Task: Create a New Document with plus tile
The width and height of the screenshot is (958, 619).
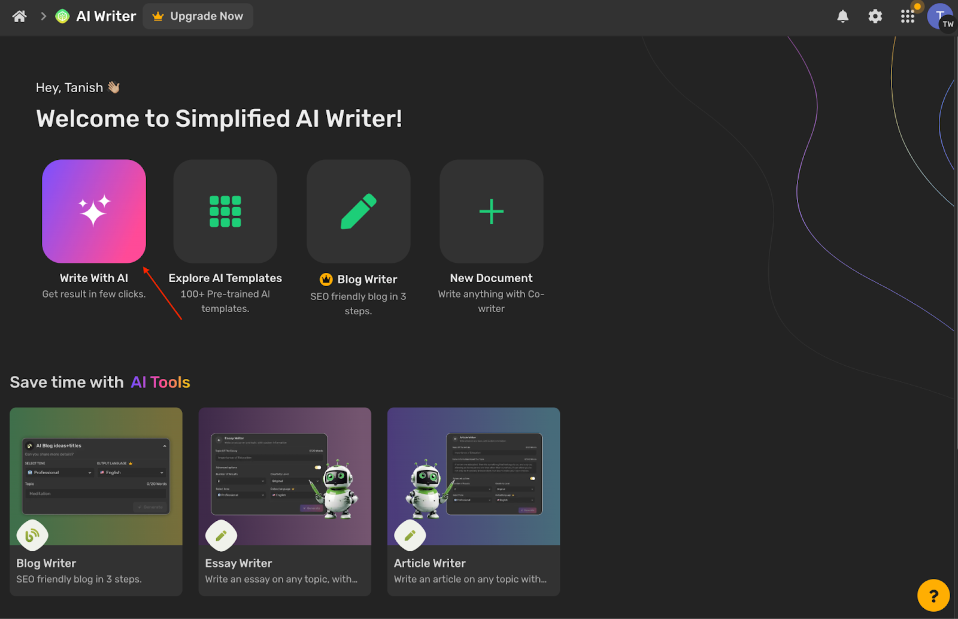Action: (492, 211)
